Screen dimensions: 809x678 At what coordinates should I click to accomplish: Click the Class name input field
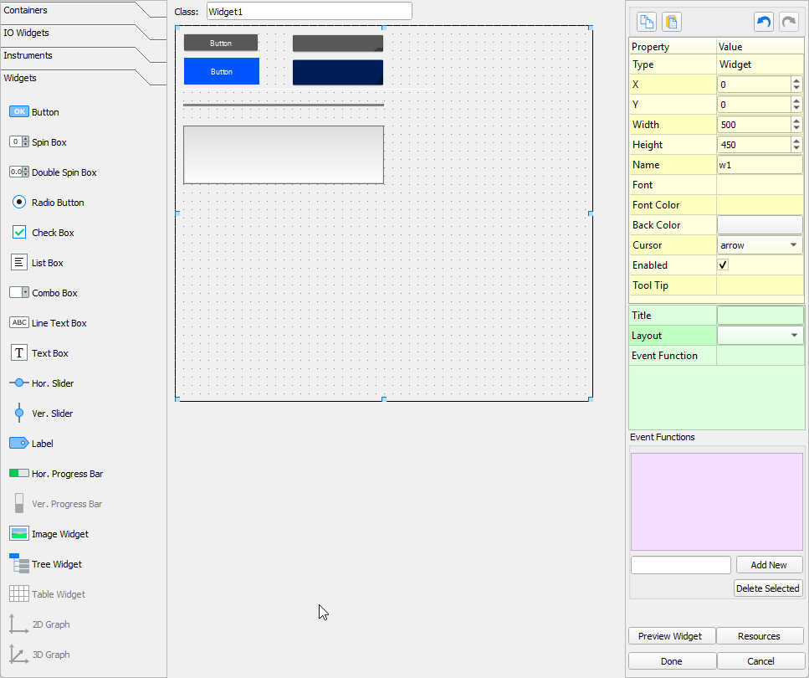click(x=309, y=11)
